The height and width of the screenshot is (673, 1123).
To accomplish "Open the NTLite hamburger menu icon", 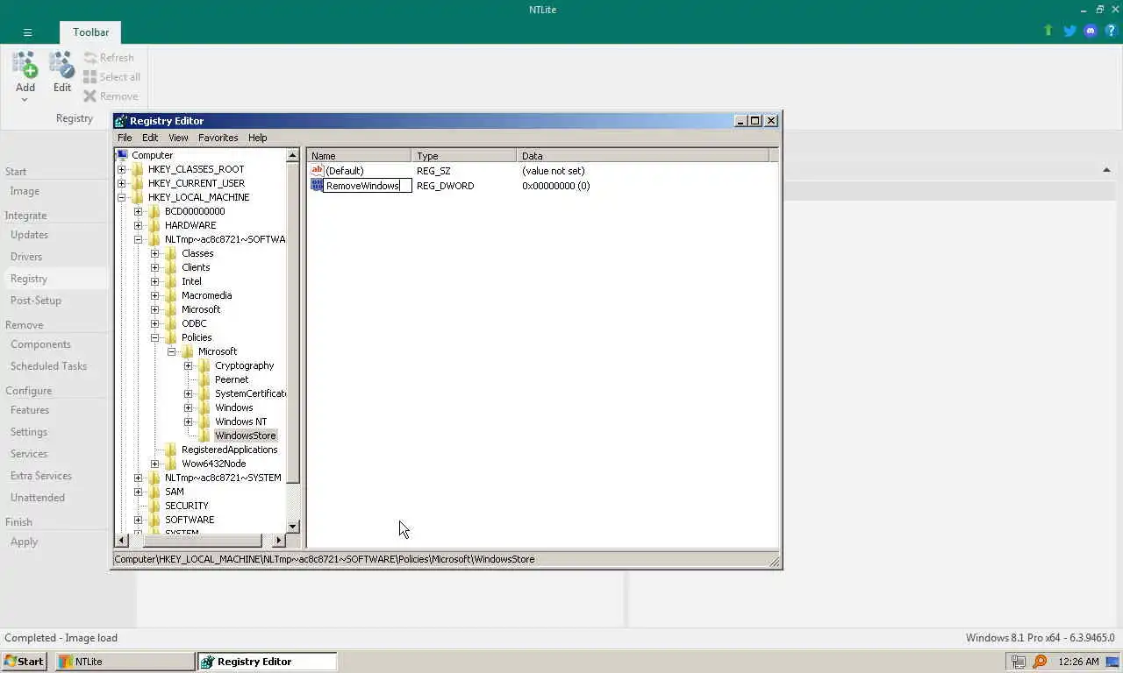I will pos(27,32).
